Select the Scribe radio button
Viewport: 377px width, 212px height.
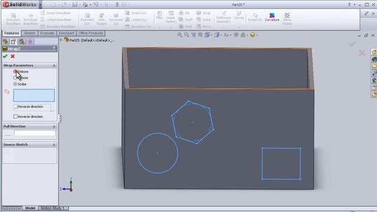(x=15, y=84)
